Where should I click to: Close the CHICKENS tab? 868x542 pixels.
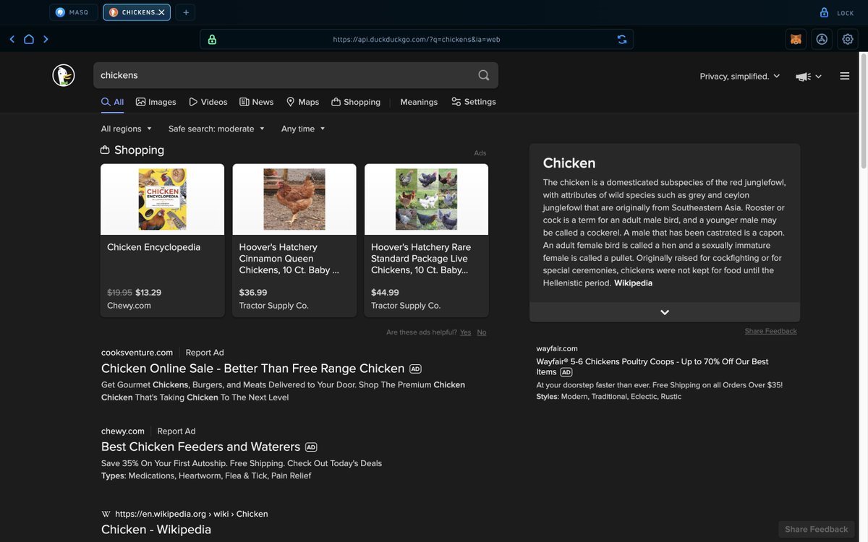pyautogui.click(x=161, y=12)
